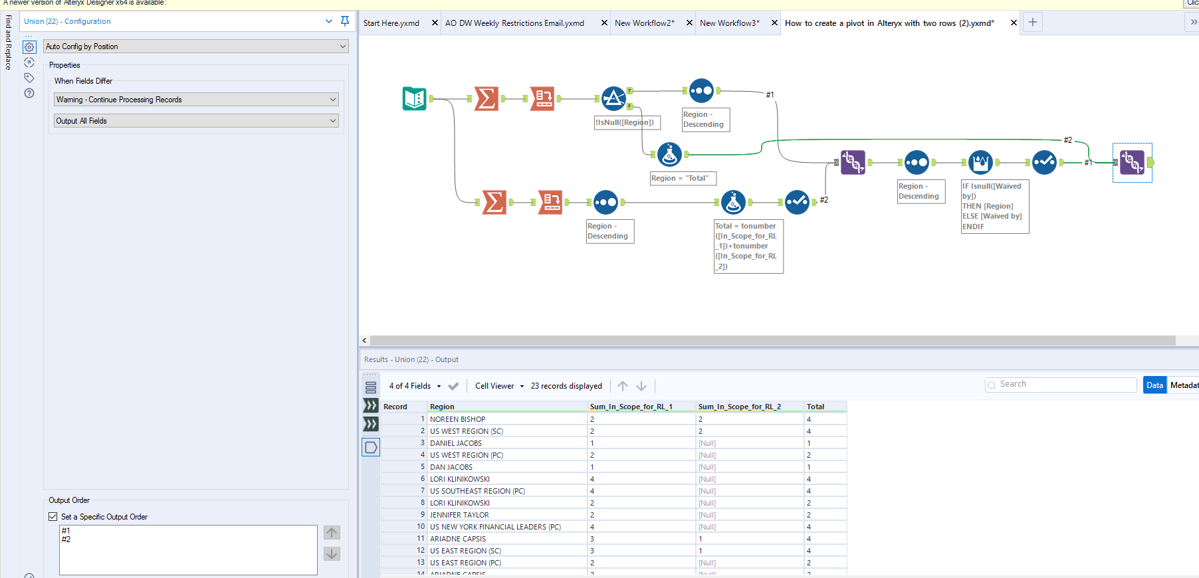Select the Formula tool labeled Region = "Total"
The width and height of the screenshot is (1199, 578).
669,155
